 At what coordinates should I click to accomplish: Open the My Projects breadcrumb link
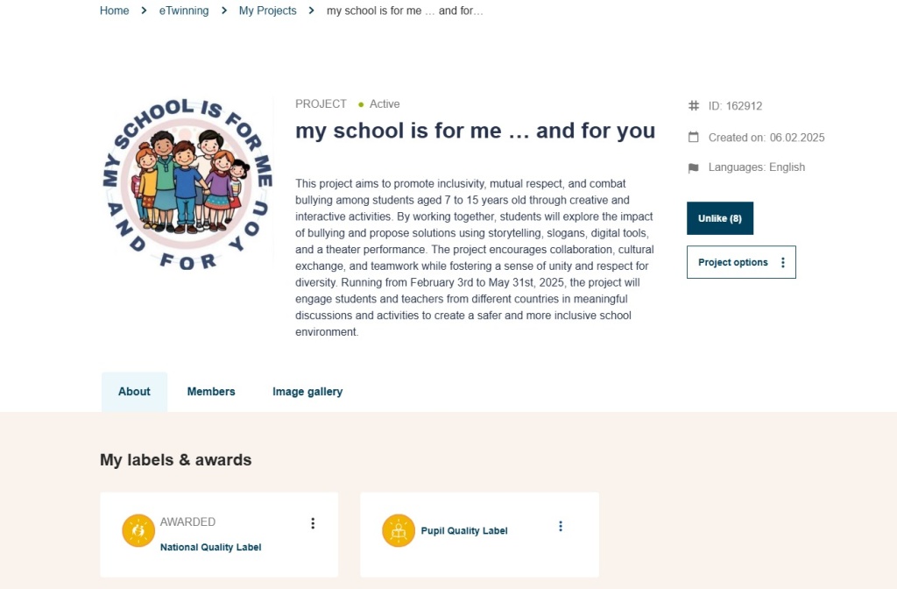(x=267, y=11)
